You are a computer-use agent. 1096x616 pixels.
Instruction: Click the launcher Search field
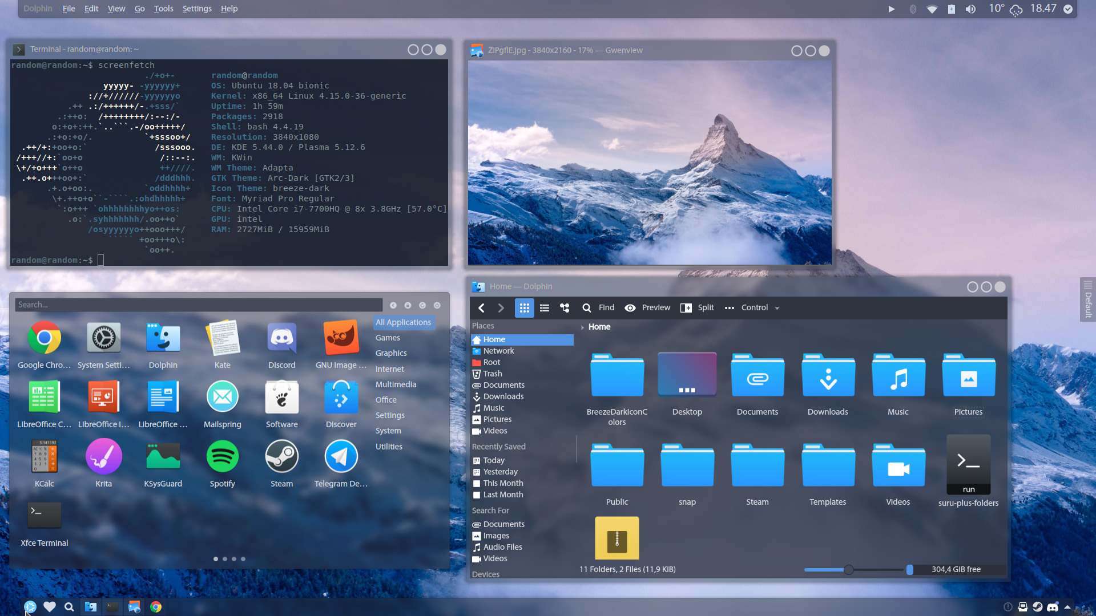click(199, 305)
